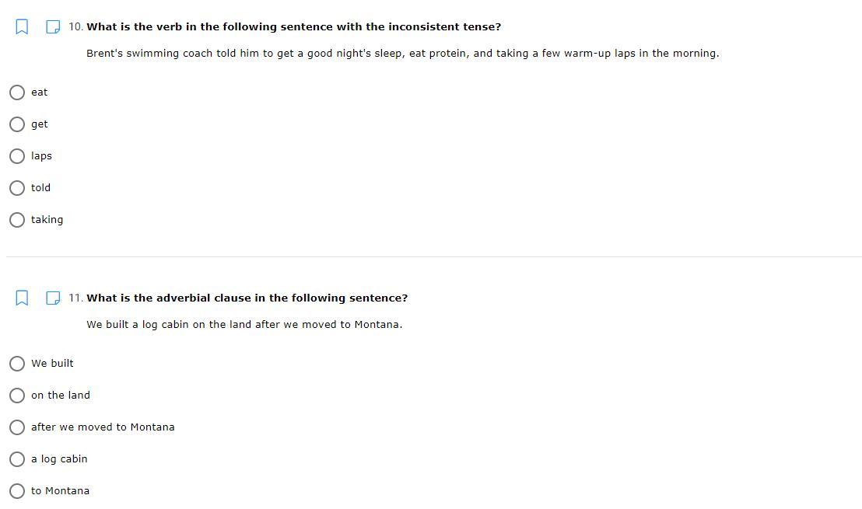The image size is (862, 509).
Task: Choose the "get" option
Action: 17,124
